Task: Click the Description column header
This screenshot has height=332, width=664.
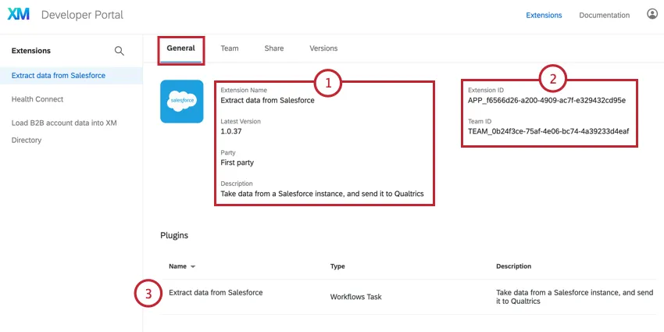Action: [514, 266]
